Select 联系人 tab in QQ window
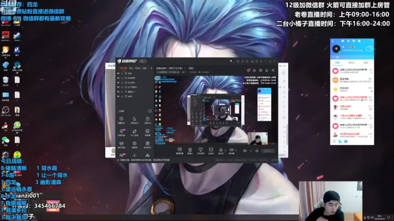This screenshot has width=394, height=221. (352, 63)
